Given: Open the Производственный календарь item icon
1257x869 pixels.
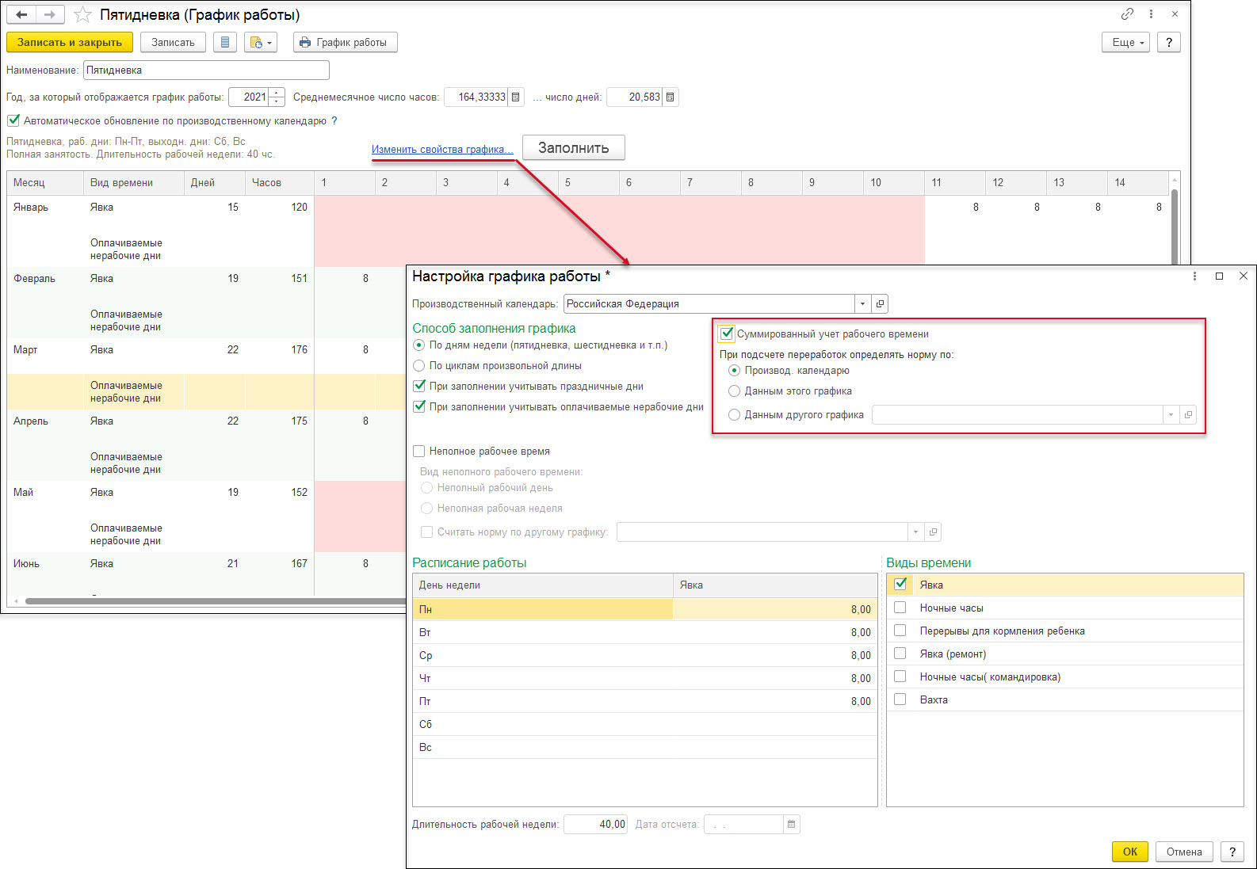Looking at the screenshot, I should pos(880,304).
